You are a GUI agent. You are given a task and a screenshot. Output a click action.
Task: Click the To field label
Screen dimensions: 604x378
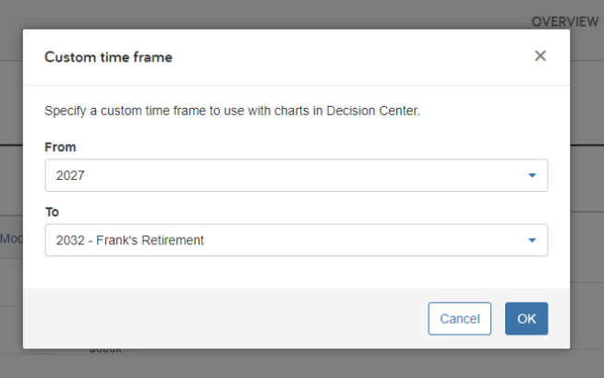point(52,212)
